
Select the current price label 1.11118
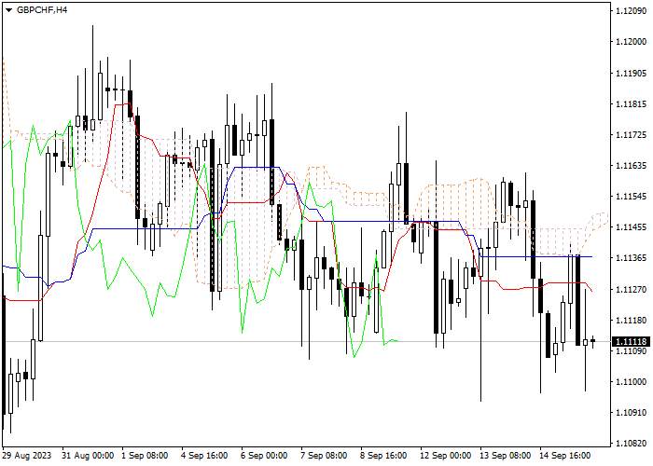coord(632,342)
